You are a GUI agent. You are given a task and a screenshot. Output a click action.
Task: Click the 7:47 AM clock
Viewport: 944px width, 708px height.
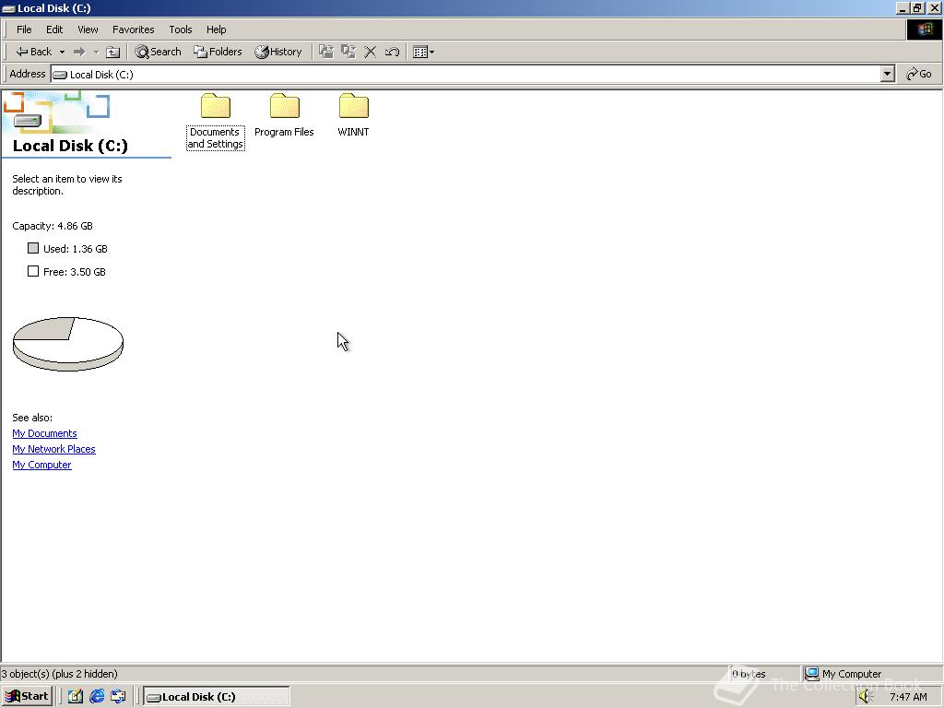[908, 697]
